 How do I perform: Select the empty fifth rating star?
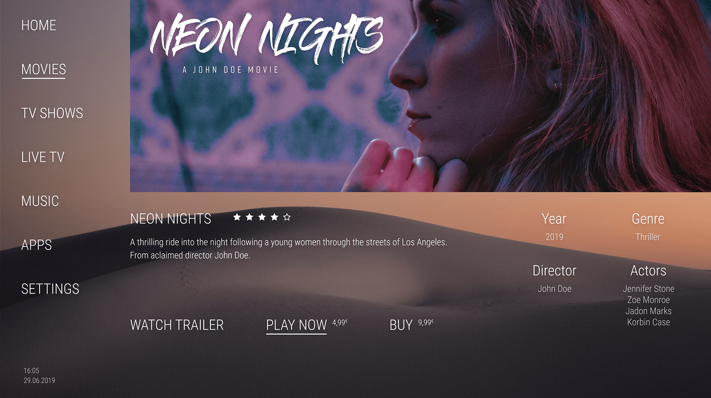click(287, 217)
